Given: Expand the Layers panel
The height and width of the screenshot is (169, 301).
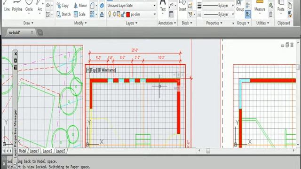Looking at the screenshot, I should (x=132, y=23).
